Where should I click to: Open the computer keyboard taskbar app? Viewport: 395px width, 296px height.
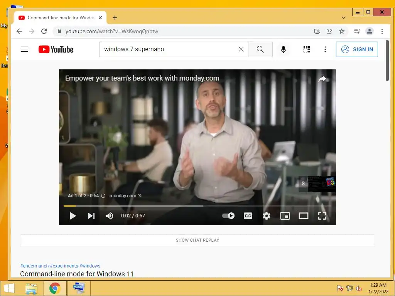click(79, 288)
